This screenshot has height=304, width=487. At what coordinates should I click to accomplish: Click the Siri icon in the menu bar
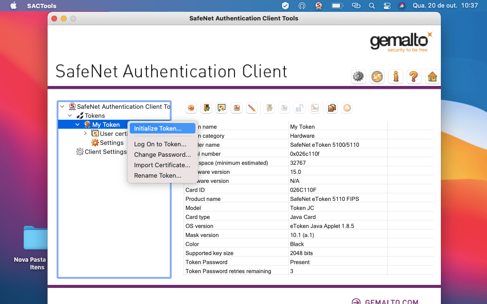(402, 6)
